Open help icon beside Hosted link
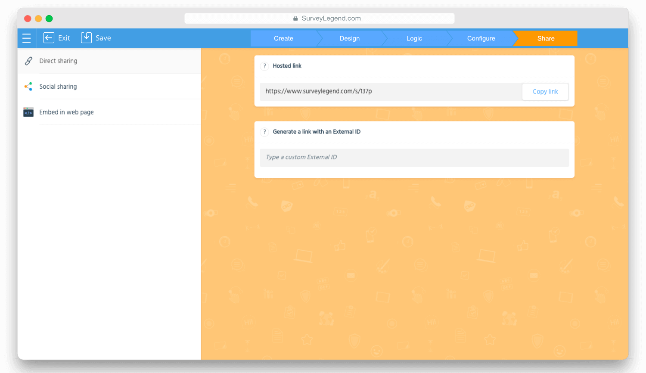Viewport: 646px width, 373px height. point(264,66)
